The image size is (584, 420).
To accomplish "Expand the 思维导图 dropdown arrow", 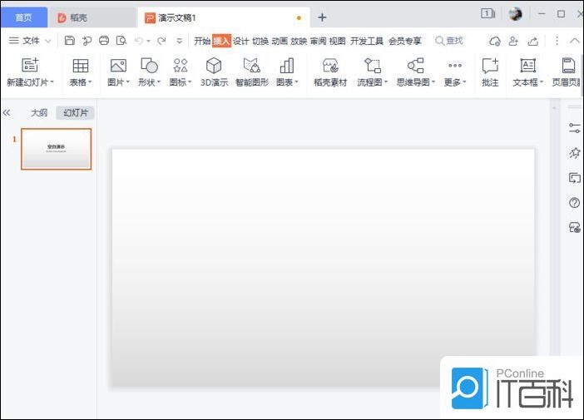I will pyautogui.click(x=433, y=82).
